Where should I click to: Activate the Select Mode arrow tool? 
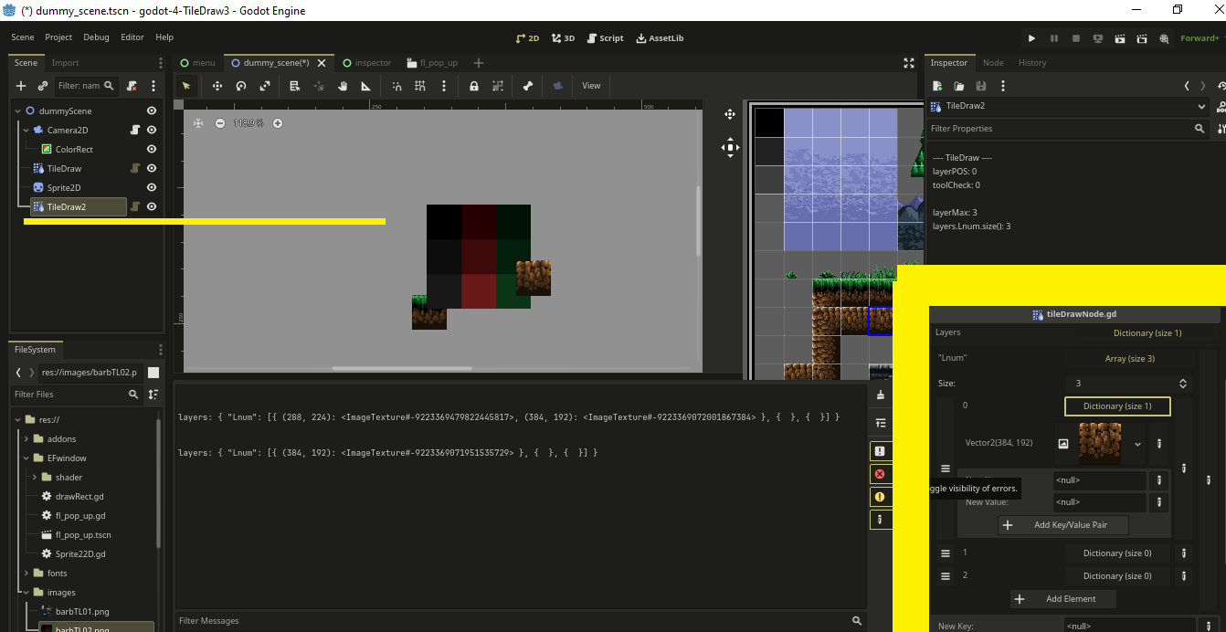coord(186,86)
